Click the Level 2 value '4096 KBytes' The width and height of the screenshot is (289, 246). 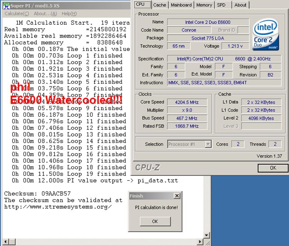click(261, 118)
